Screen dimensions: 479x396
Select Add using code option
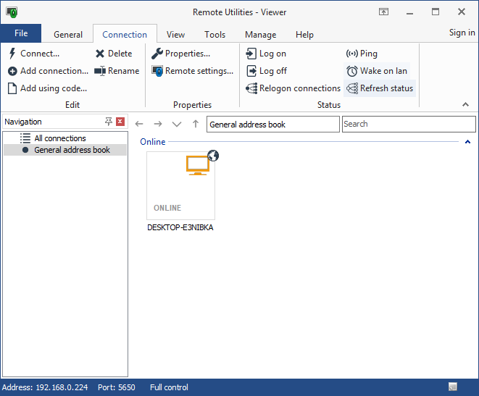48,88
